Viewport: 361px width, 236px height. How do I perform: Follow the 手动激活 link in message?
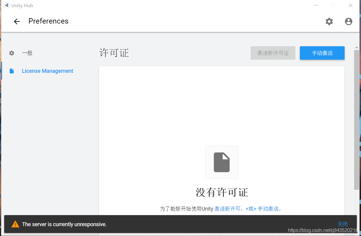click(x=268, y=209)
